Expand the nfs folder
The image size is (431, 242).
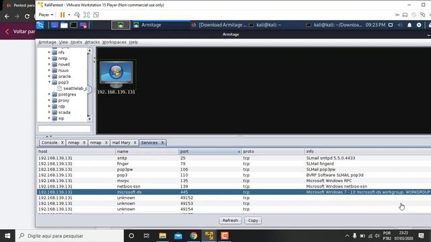pos(49,52)
